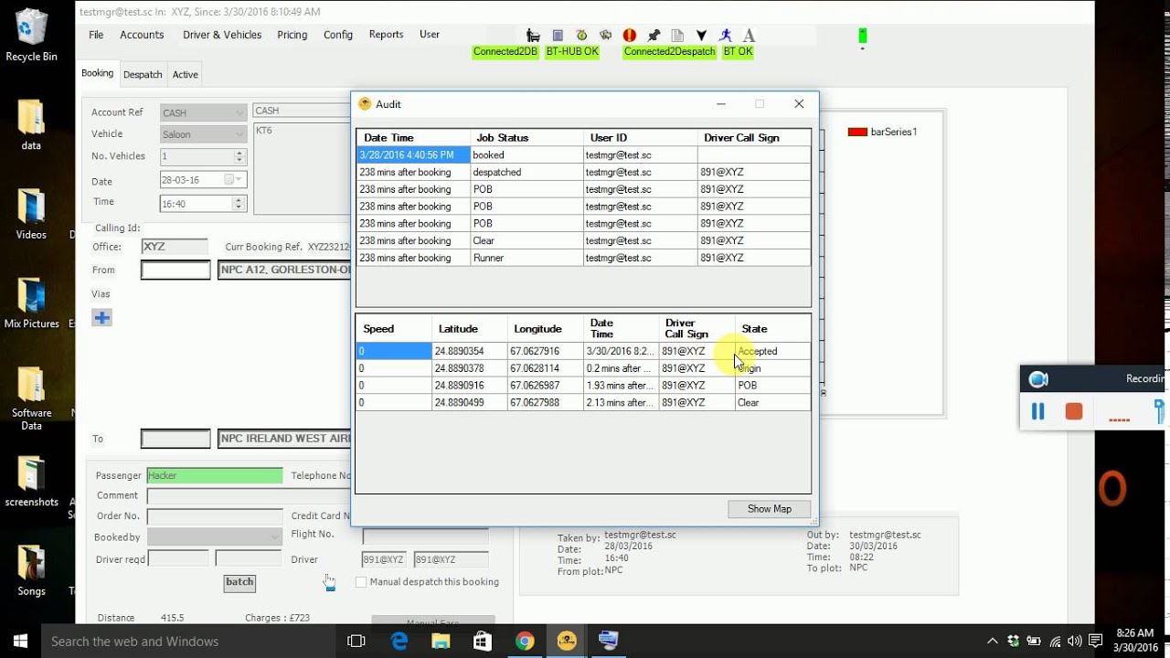Open the Accounts menu
Screen dimensions: 1170x658
click(x=142, y=35)
